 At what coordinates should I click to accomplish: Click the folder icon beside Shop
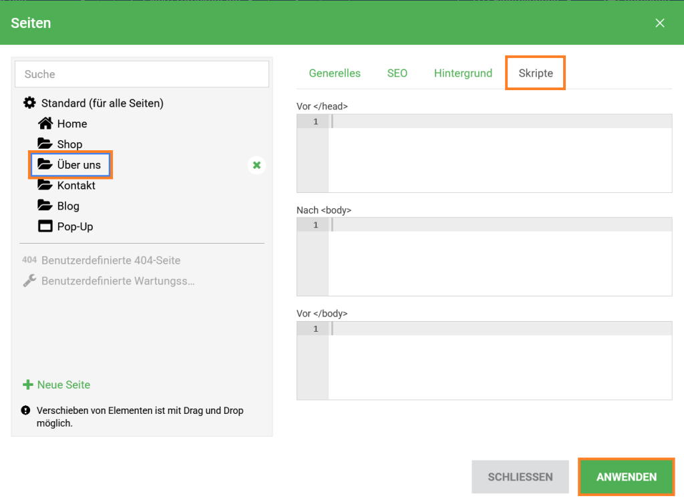pyautogui.click(x=45, y=144)
